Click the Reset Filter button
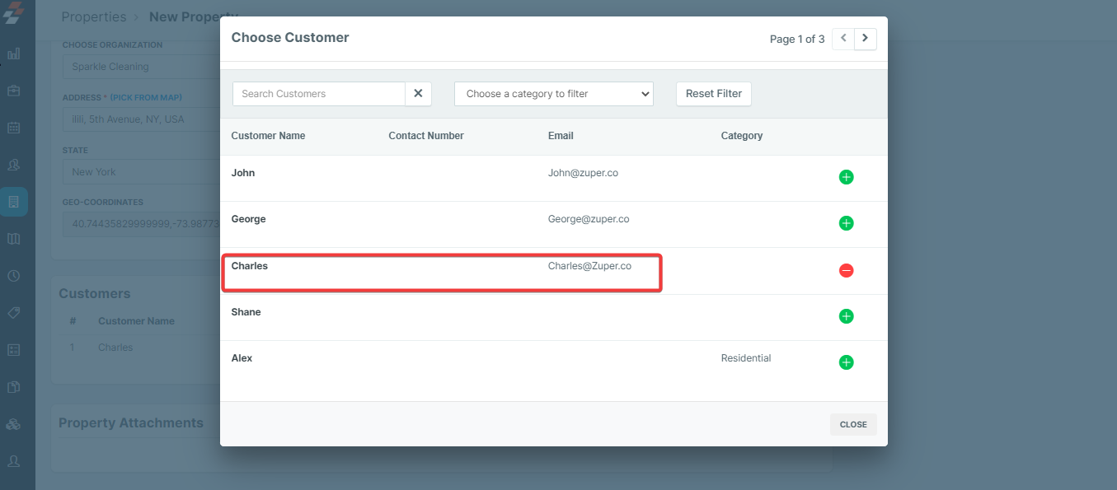 point(713,94)
